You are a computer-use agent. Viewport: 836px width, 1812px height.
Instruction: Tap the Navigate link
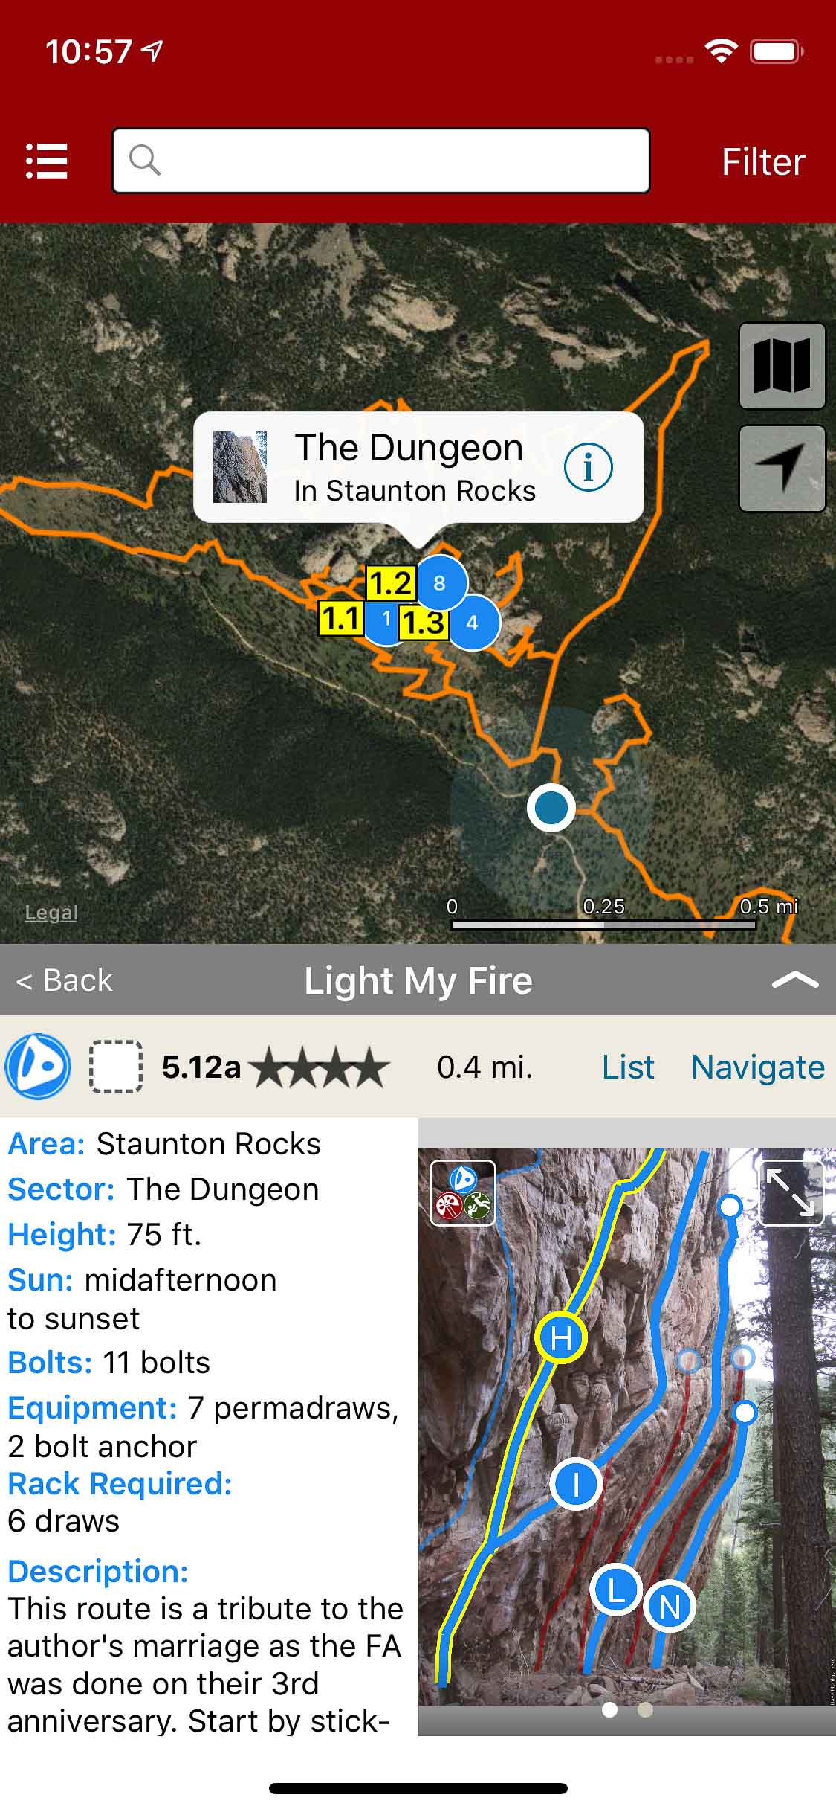pos(757,1067)
